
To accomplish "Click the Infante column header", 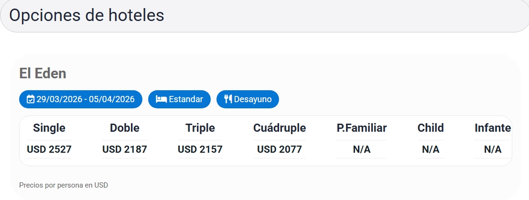I will [493, 128].
